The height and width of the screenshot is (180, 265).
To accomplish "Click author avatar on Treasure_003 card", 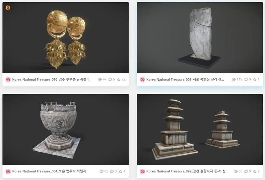I will [x=142, y=79].
